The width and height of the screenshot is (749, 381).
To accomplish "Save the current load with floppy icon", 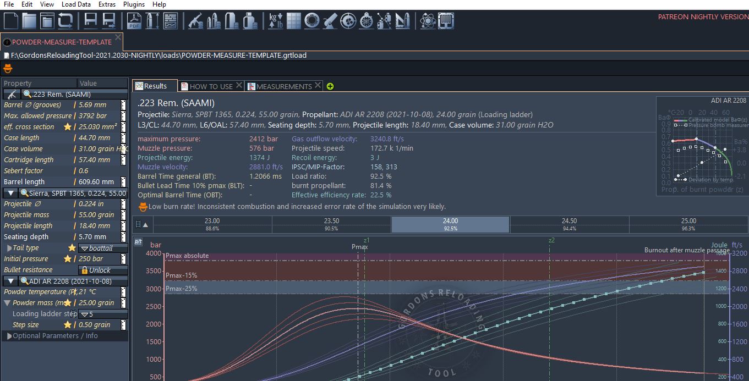I will coord(91,21).
